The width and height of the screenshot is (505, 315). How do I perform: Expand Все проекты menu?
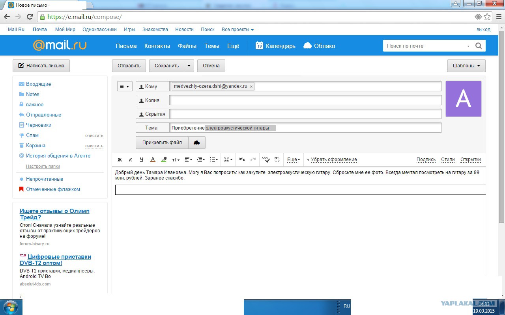pos(238,30)
